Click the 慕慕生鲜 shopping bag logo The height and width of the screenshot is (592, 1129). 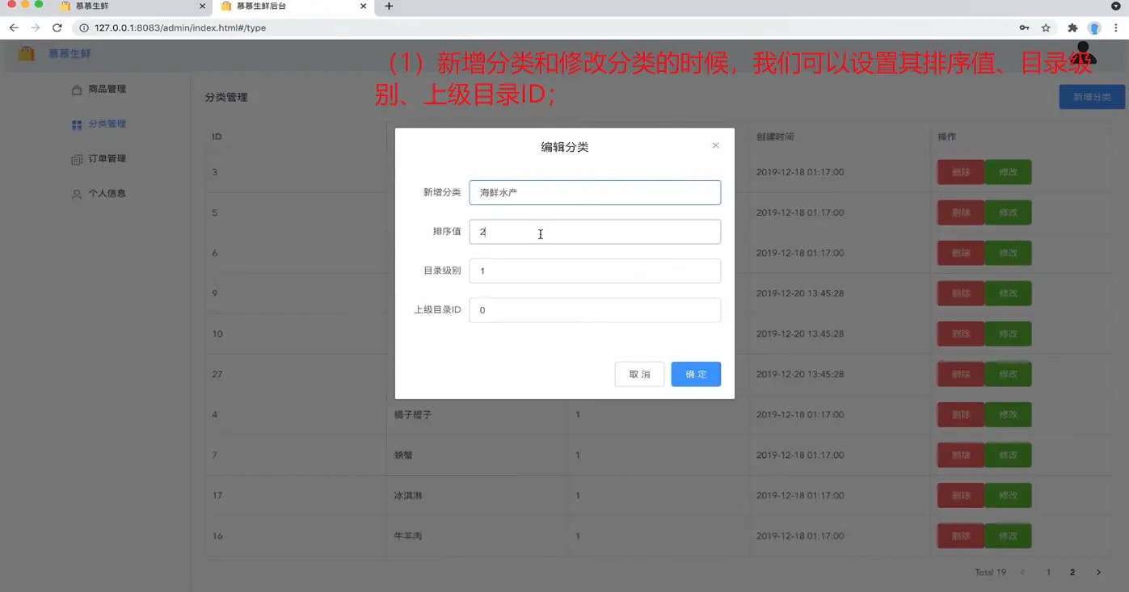tap(27, 54)
